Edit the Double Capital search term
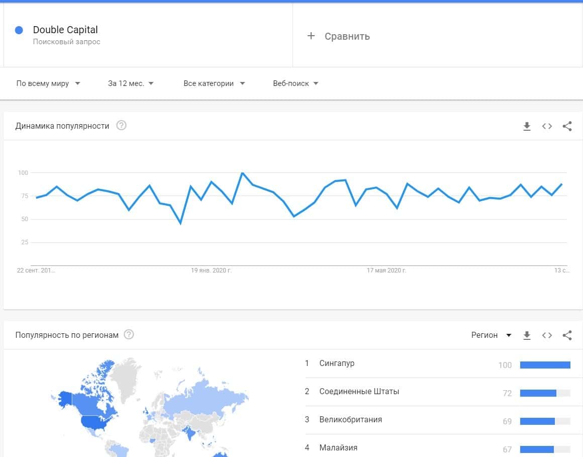The image size is (583, 457). coord(65,30)
